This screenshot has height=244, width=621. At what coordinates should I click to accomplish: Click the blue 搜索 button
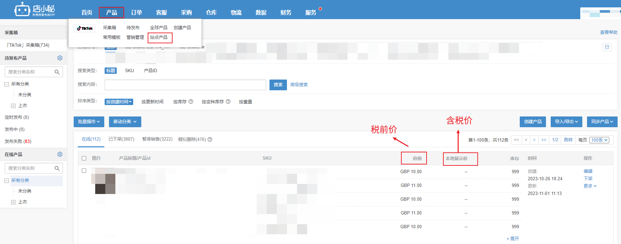(x=278, y=85)
